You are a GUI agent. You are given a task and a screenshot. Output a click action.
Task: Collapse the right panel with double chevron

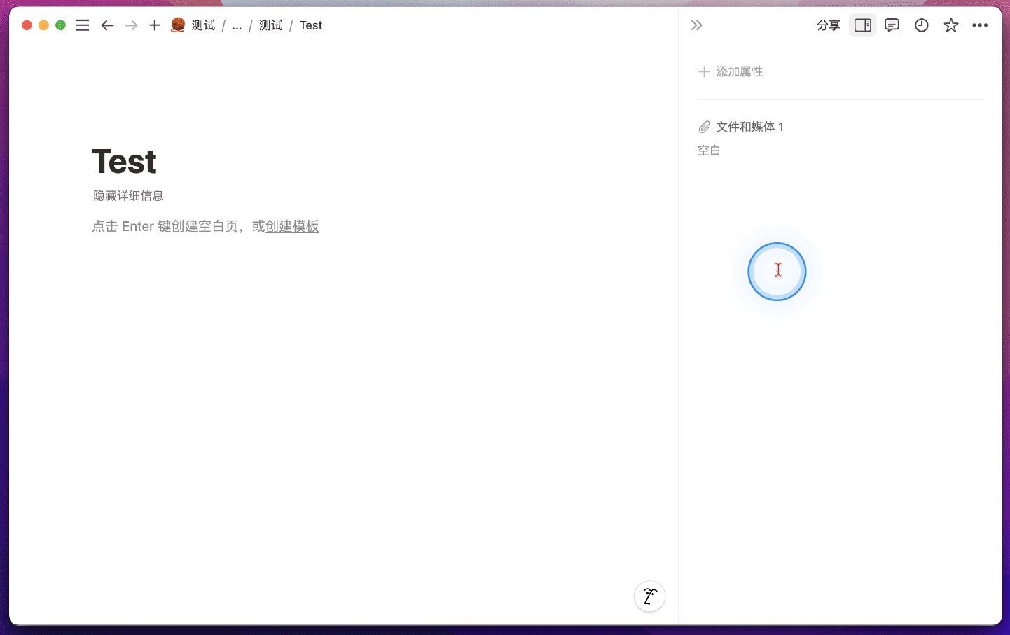point(696,25)
